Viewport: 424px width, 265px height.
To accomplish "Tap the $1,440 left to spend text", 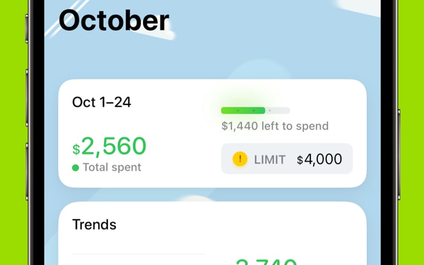I will click(x=275, y=126).
